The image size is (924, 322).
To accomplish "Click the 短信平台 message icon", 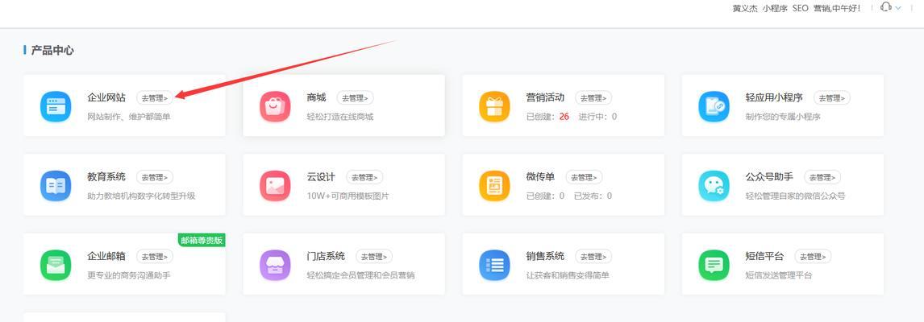I will point(714,265).
